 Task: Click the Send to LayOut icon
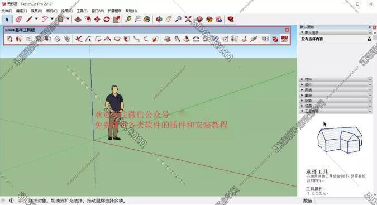tap(219, 19)
